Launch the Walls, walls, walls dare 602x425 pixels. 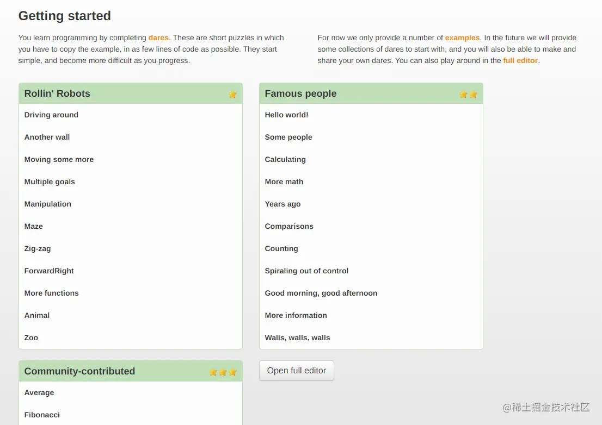coord(297,337)
